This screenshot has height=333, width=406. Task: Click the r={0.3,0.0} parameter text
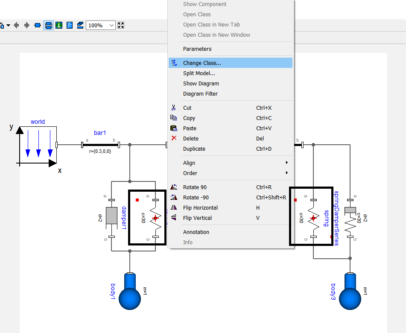click(100, 151)
